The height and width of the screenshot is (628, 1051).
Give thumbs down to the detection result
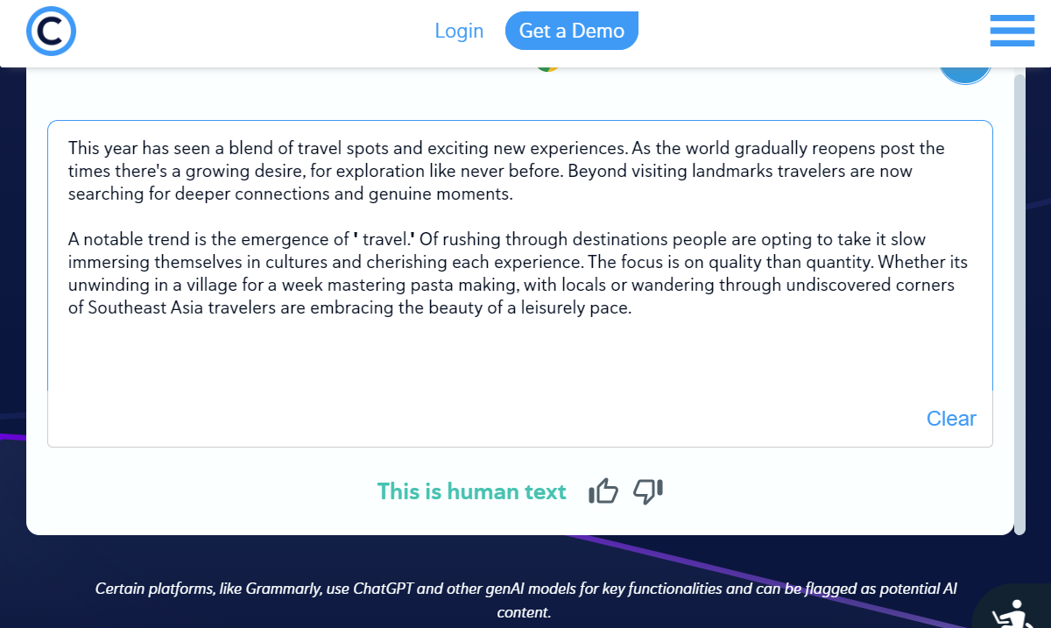click(648, 491)
